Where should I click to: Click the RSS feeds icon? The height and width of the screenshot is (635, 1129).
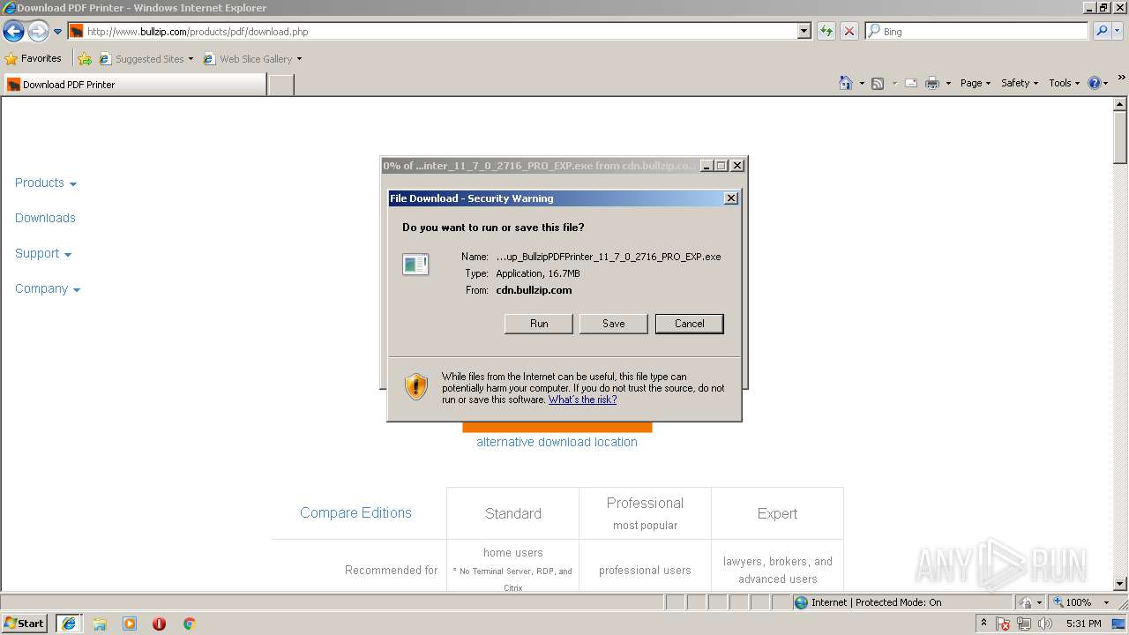tap(878, 83)
